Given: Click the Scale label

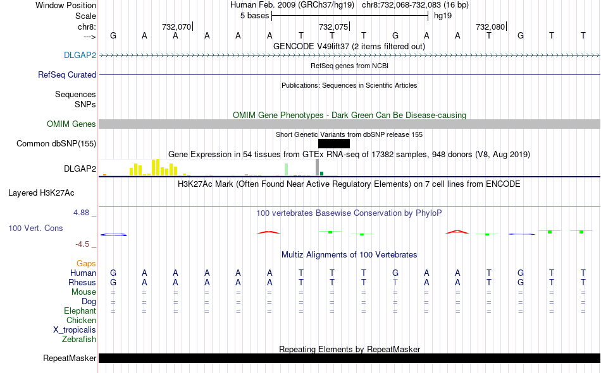Looking at the screenshot, I should [x=85, y=16].
